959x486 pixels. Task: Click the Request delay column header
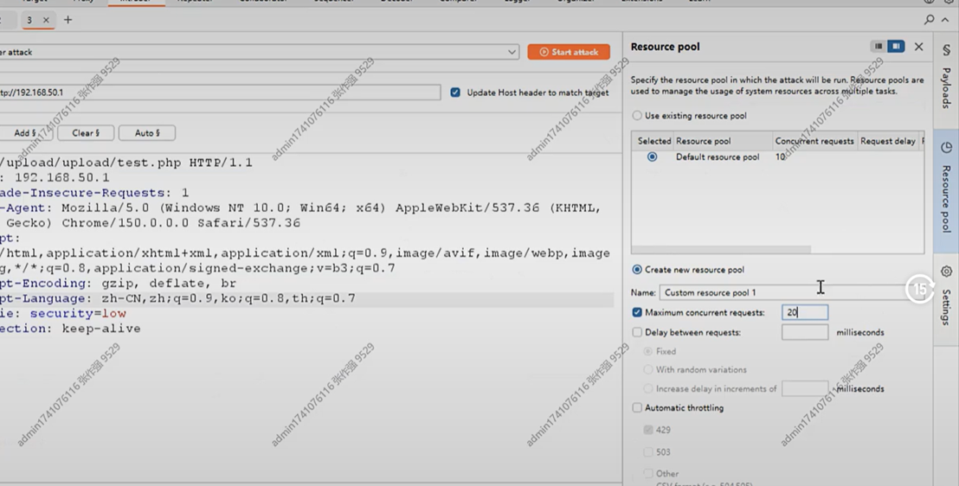click(888, 141)
